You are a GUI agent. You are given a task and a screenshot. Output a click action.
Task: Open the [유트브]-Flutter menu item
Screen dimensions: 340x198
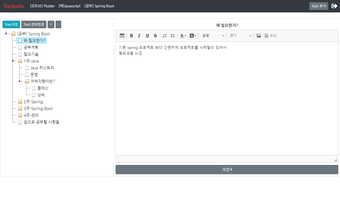click(x=42, y=6)
